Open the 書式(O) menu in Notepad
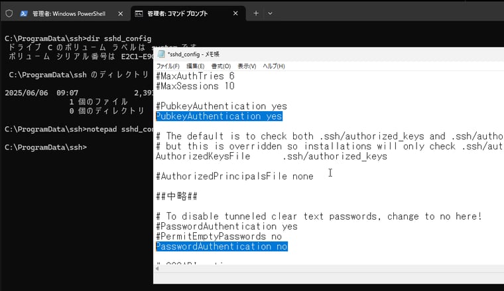The height and width of the screenshot is (291, 504). tap(221, 66)
